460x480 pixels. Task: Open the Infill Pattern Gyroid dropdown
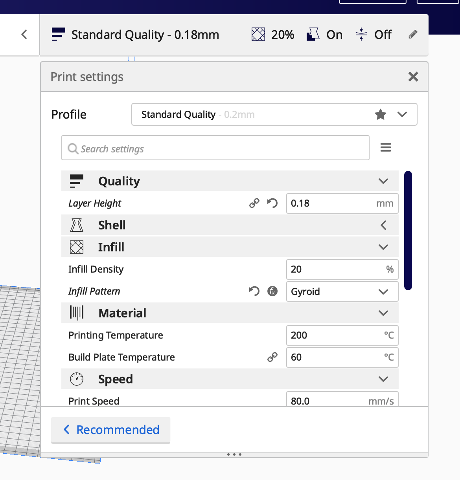coord(342,291)
